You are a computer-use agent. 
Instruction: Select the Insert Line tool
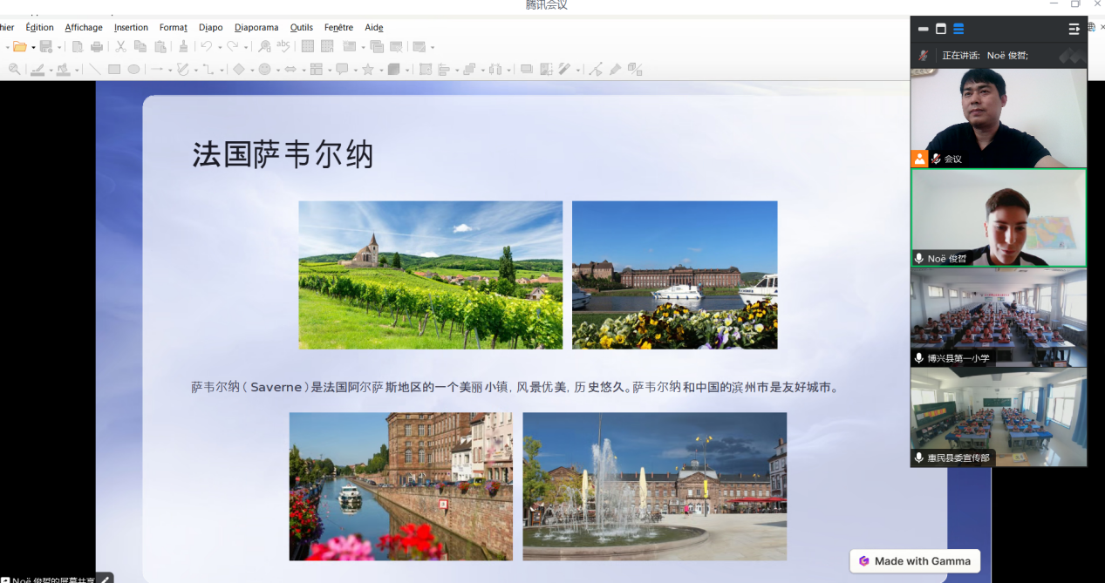[93, 69]
